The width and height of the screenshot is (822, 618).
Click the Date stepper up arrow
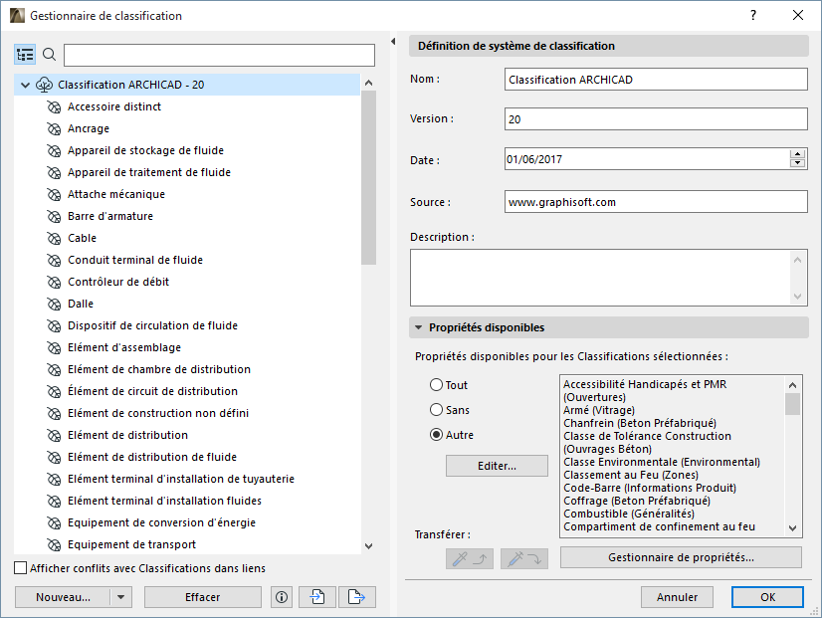[x=799, y=153]
